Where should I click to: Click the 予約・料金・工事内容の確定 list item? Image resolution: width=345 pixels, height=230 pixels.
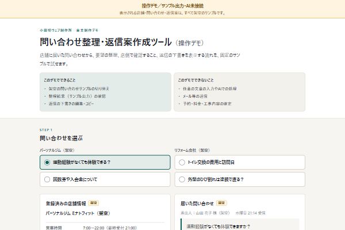(207, 103)
